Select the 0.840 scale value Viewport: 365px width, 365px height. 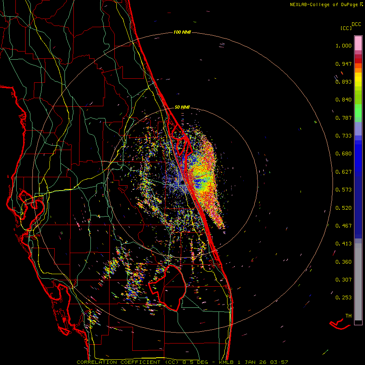(x=344, y=100)
